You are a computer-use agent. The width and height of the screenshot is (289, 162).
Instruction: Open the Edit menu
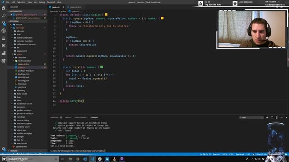[x=13, y=2]
